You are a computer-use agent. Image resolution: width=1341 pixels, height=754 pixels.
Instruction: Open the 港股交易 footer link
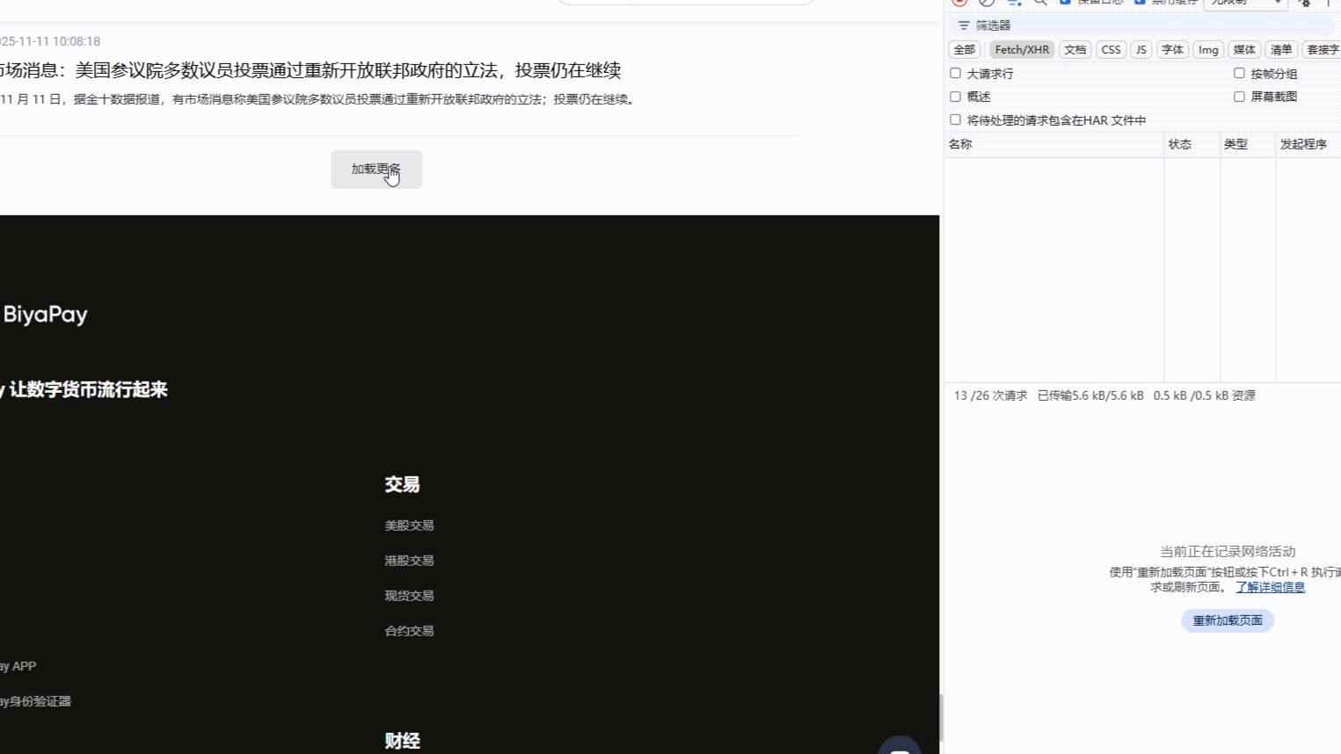tap(409, 561)
